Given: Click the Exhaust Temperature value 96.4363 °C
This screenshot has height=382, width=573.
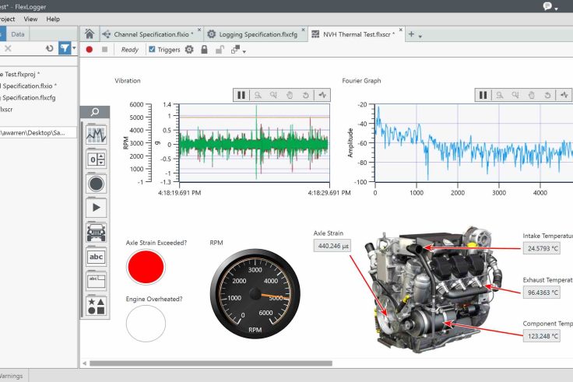Looking at the screenshot, I should tap(542, 293).
